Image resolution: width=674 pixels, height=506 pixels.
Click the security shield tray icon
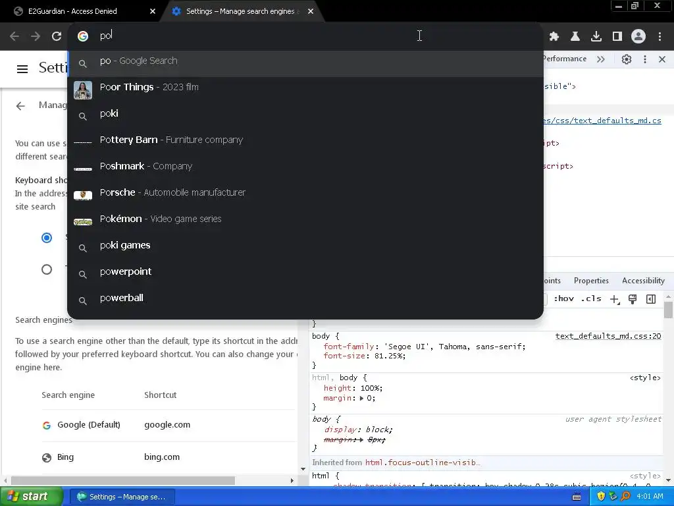tap(601, 497)
